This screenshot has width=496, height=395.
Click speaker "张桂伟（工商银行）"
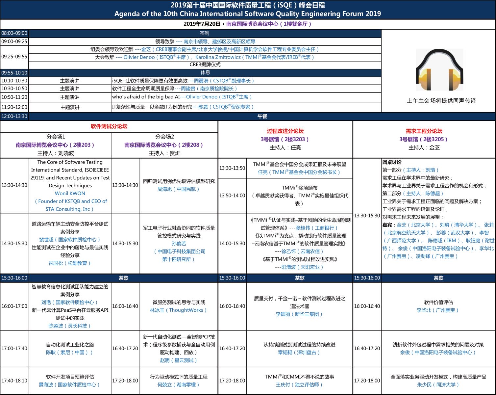pyautogui.click(x=317, y=228)
